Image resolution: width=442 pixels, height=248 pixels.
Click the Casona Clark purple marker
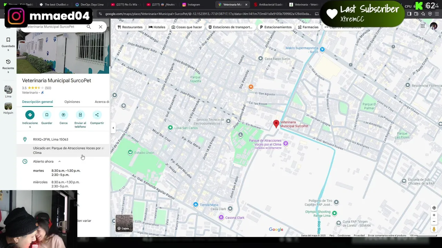(221, 217)
